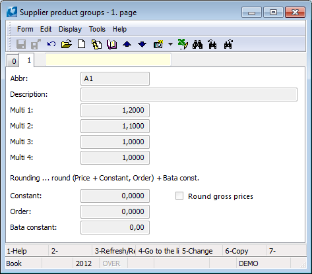The height and width of the screenshot is (274, 312).
Task: Click the binoculars Search icon
Action: click(197, 44)
